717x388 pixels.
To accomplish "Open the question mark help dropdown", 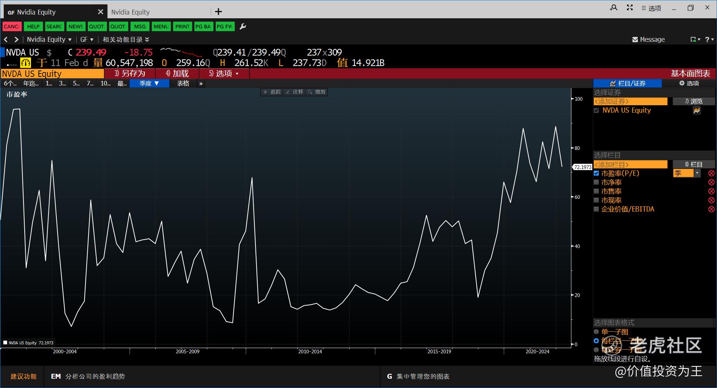I will [709, 40].
